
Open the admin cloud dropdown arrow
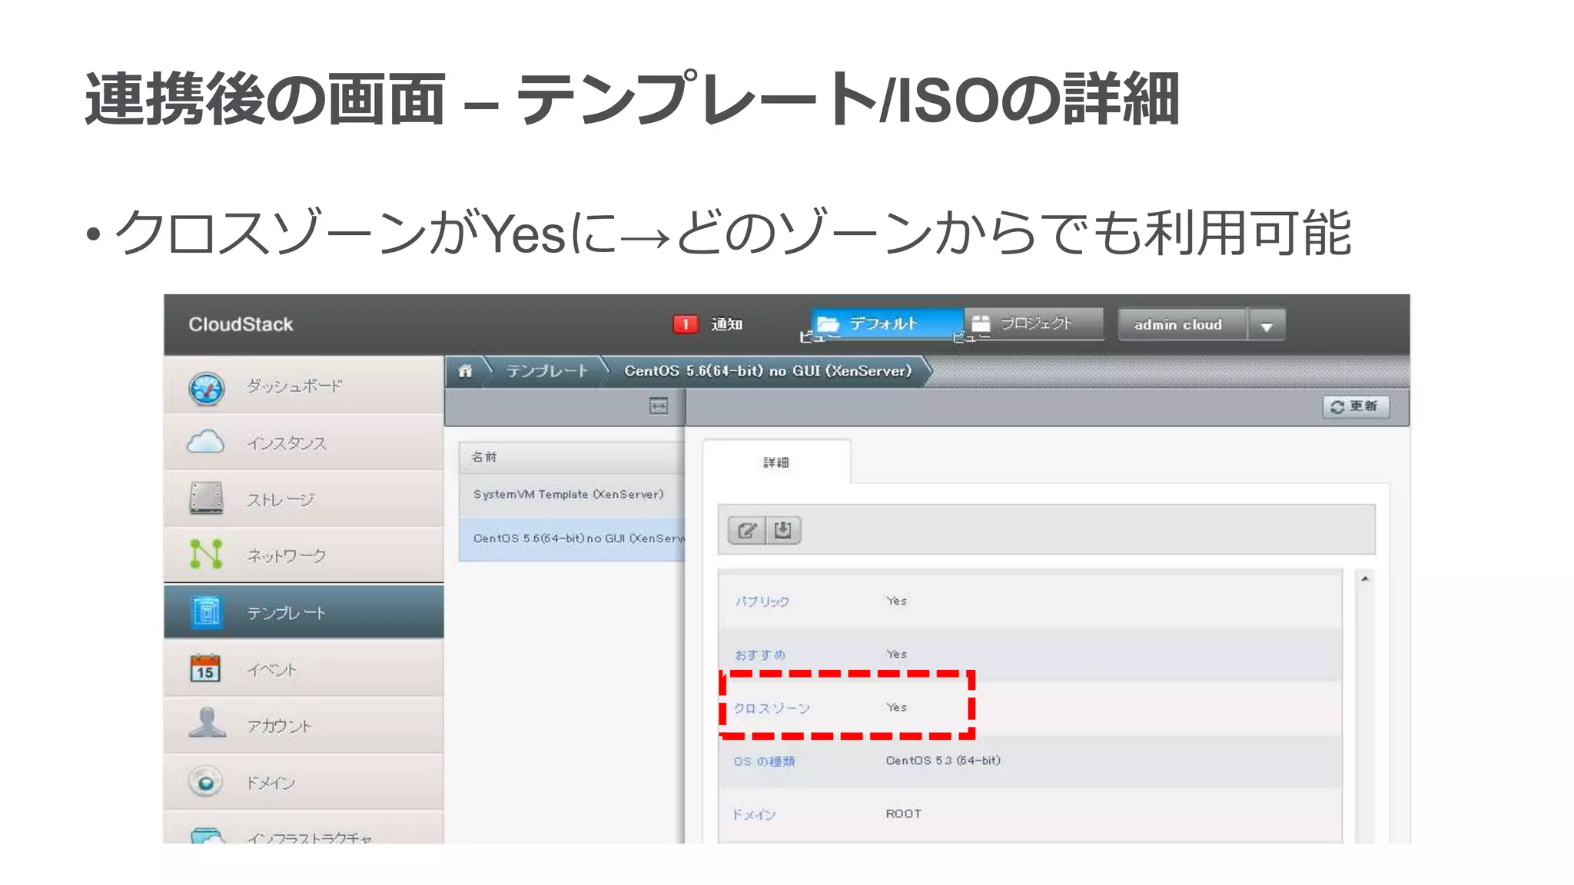(x=1267, y=325)
